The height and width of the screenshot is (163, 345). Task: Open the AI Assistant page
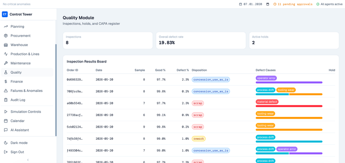(x=27, y=130)
